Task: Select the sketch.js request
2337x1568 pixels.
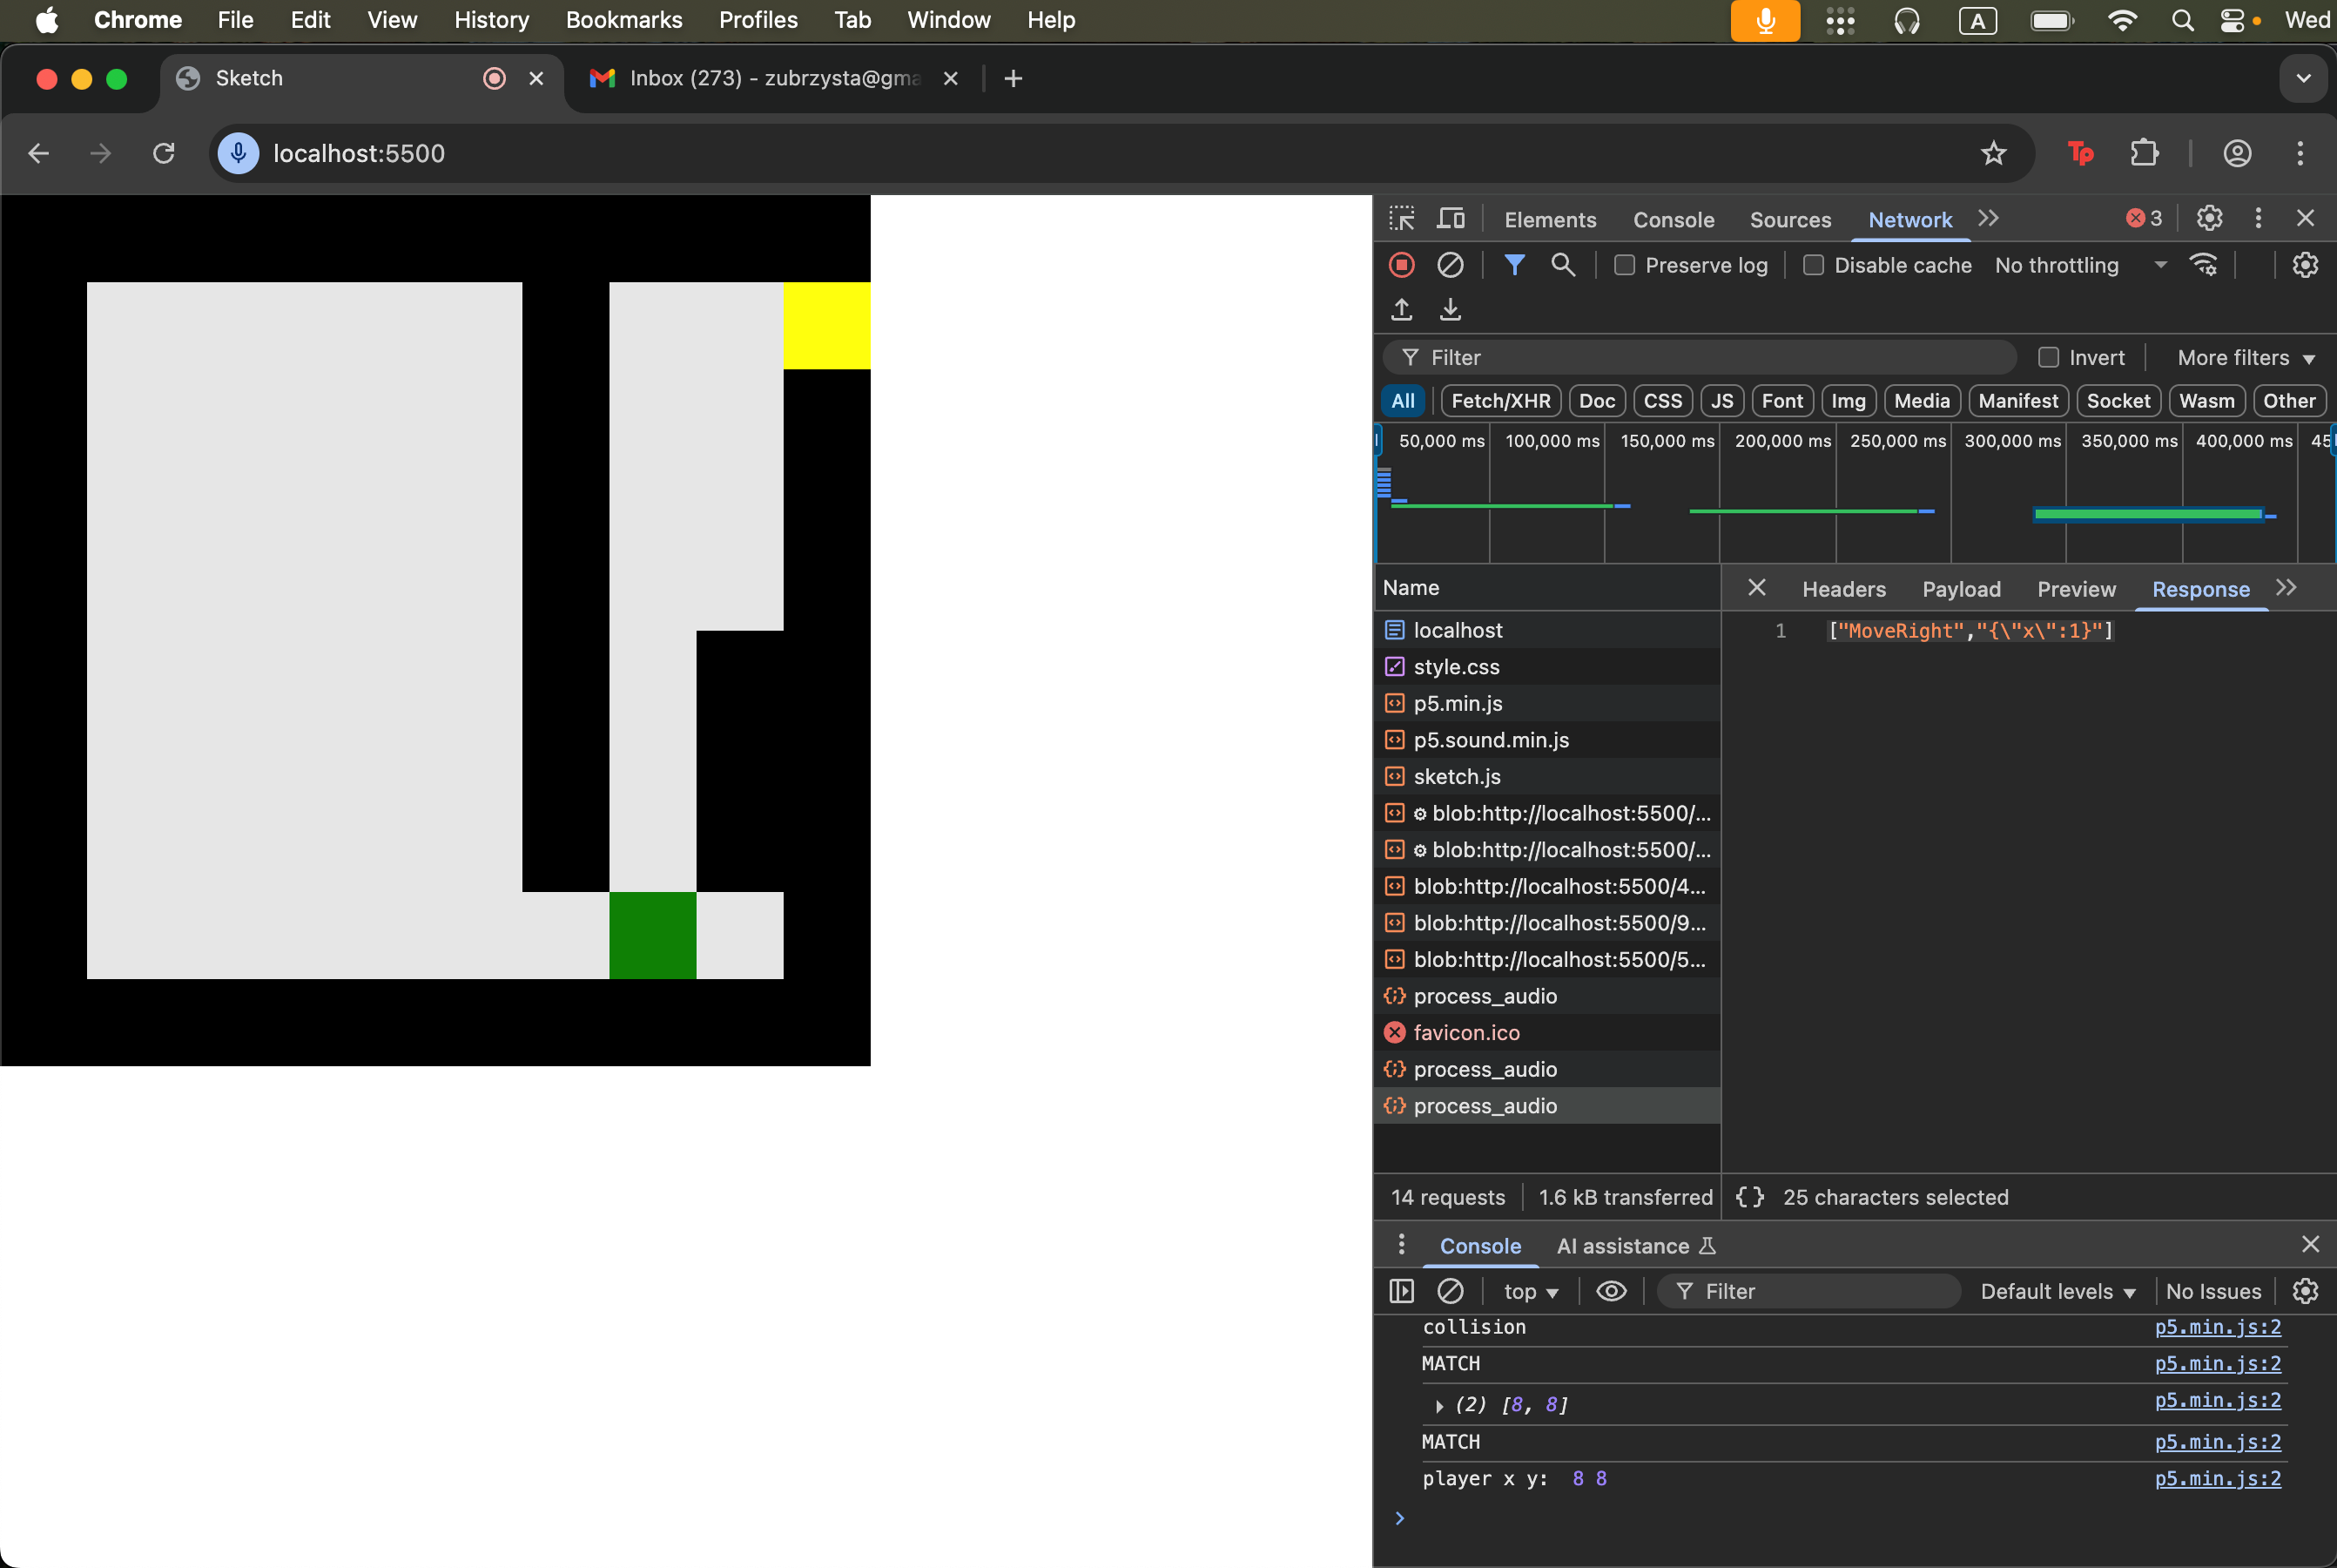Action: pos(1457,776)
